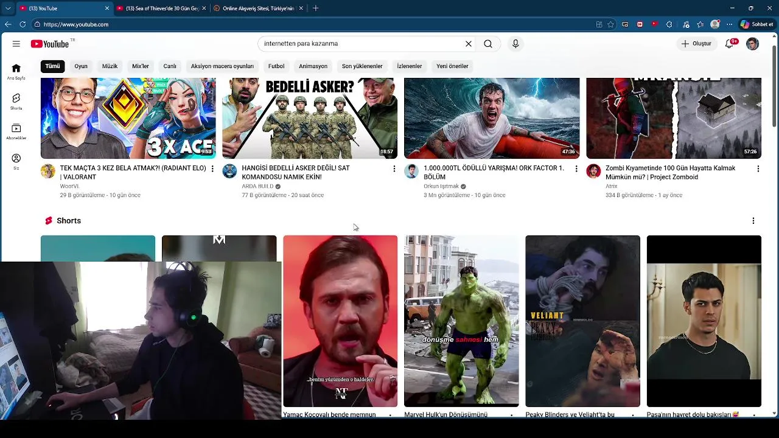Select the Mix'ler filter chip
Image resolution: width=779 pixels, height=438 pixels.
(141, 66)
